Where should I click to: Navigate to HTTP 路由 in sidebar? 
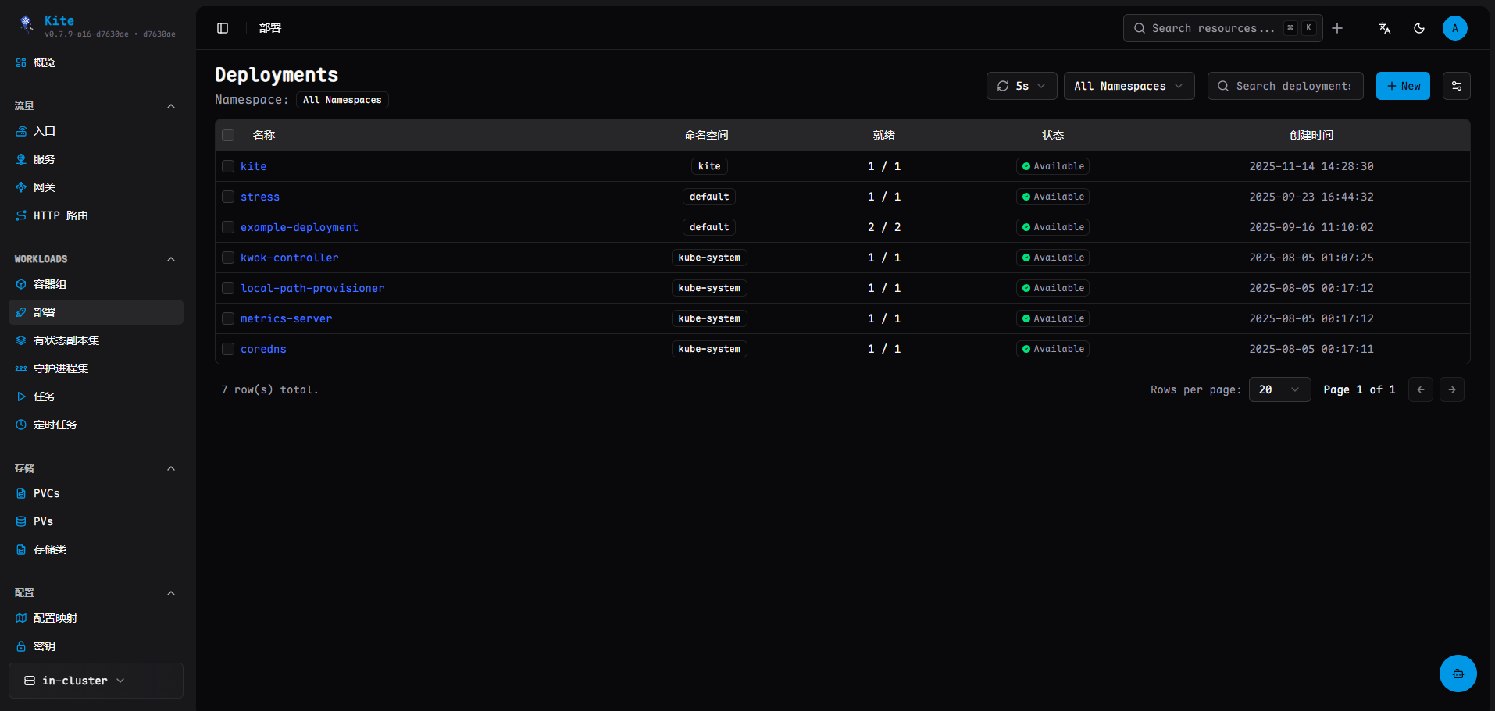point(60,215)
